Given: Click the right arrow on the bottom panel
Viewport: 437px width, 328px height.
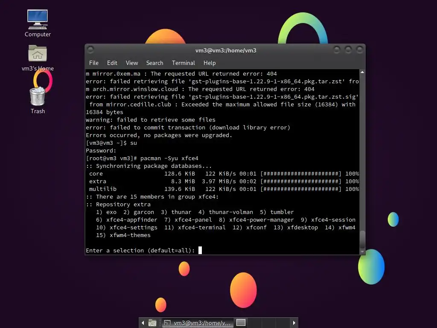Looking at the screenshot, I should click(294, 323).
